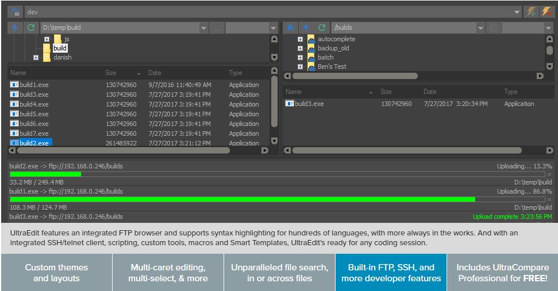This screenshot has height=291, width=558.
Task: Expand the backup_old remote folder
Action: [x=300, y=48]
